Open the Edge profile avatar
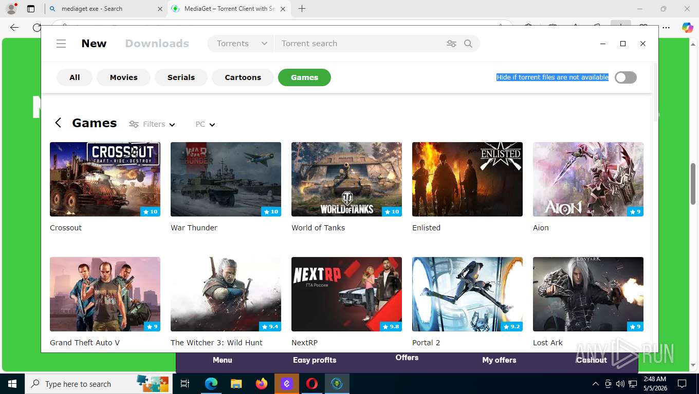The image size is (699, 394). tap(11, 9)
